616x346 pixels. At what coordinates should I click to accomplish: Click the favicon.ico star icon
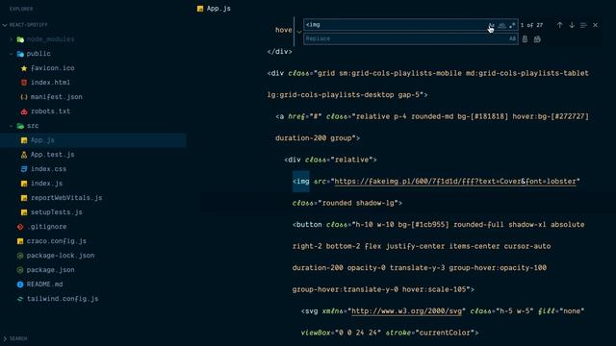24,68
